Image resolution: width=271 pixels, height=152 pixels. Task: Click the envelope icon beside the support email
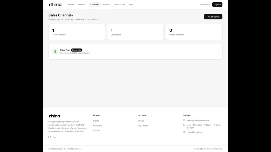click(x=184, y=120)
